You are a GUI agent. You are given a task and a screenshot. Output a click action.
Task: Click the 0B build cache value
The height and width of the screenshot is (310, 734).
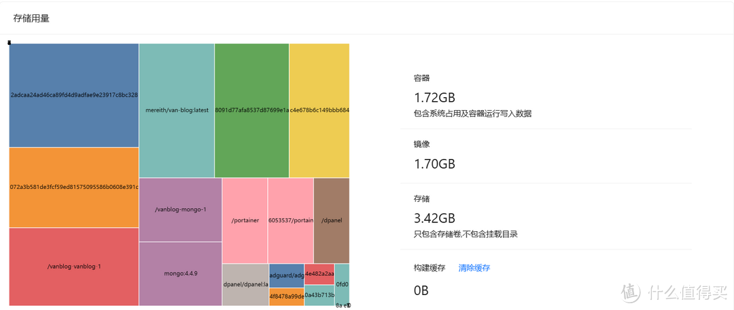tap(421, 290)
